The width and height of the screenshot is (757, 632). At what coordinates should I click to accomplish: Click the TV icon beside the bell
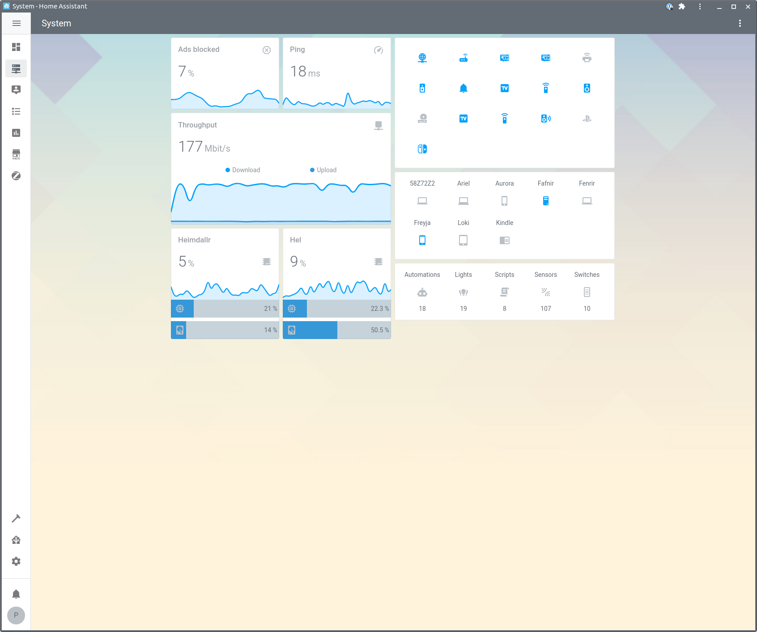click(x=505, y=88)
